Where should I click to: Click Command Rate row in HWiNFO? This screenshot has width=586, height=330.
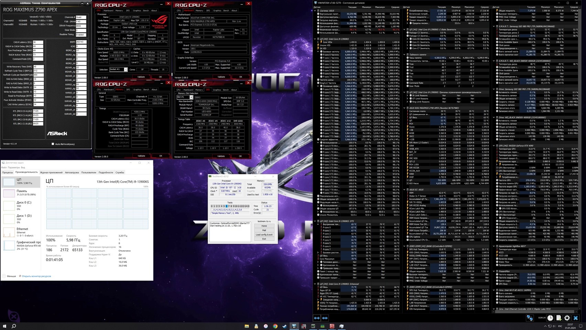[448, 83]
